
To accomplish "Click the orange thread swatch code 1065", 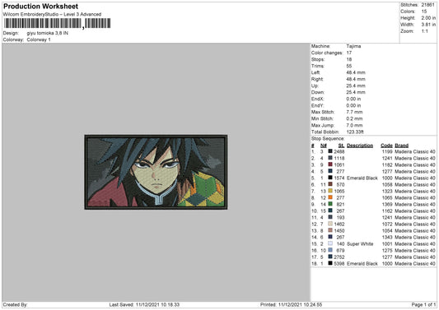I will [x=330, y=197].
